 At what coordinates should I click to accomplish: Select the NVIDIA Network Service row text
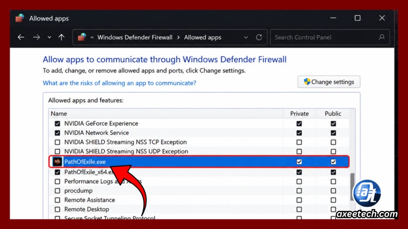point(97,133)
